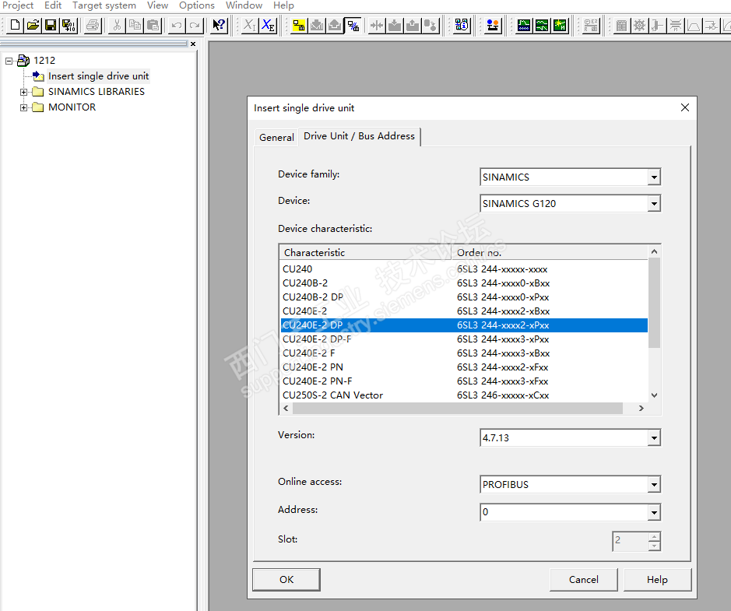
Task: Click the Insert single drive unit tree icon
Action: click(x=38, y=76)
